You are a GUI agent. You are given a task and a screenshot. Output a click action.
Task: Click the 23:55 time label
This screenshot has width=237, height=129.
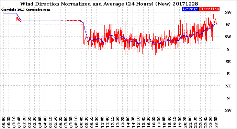[x=216, y=122]
